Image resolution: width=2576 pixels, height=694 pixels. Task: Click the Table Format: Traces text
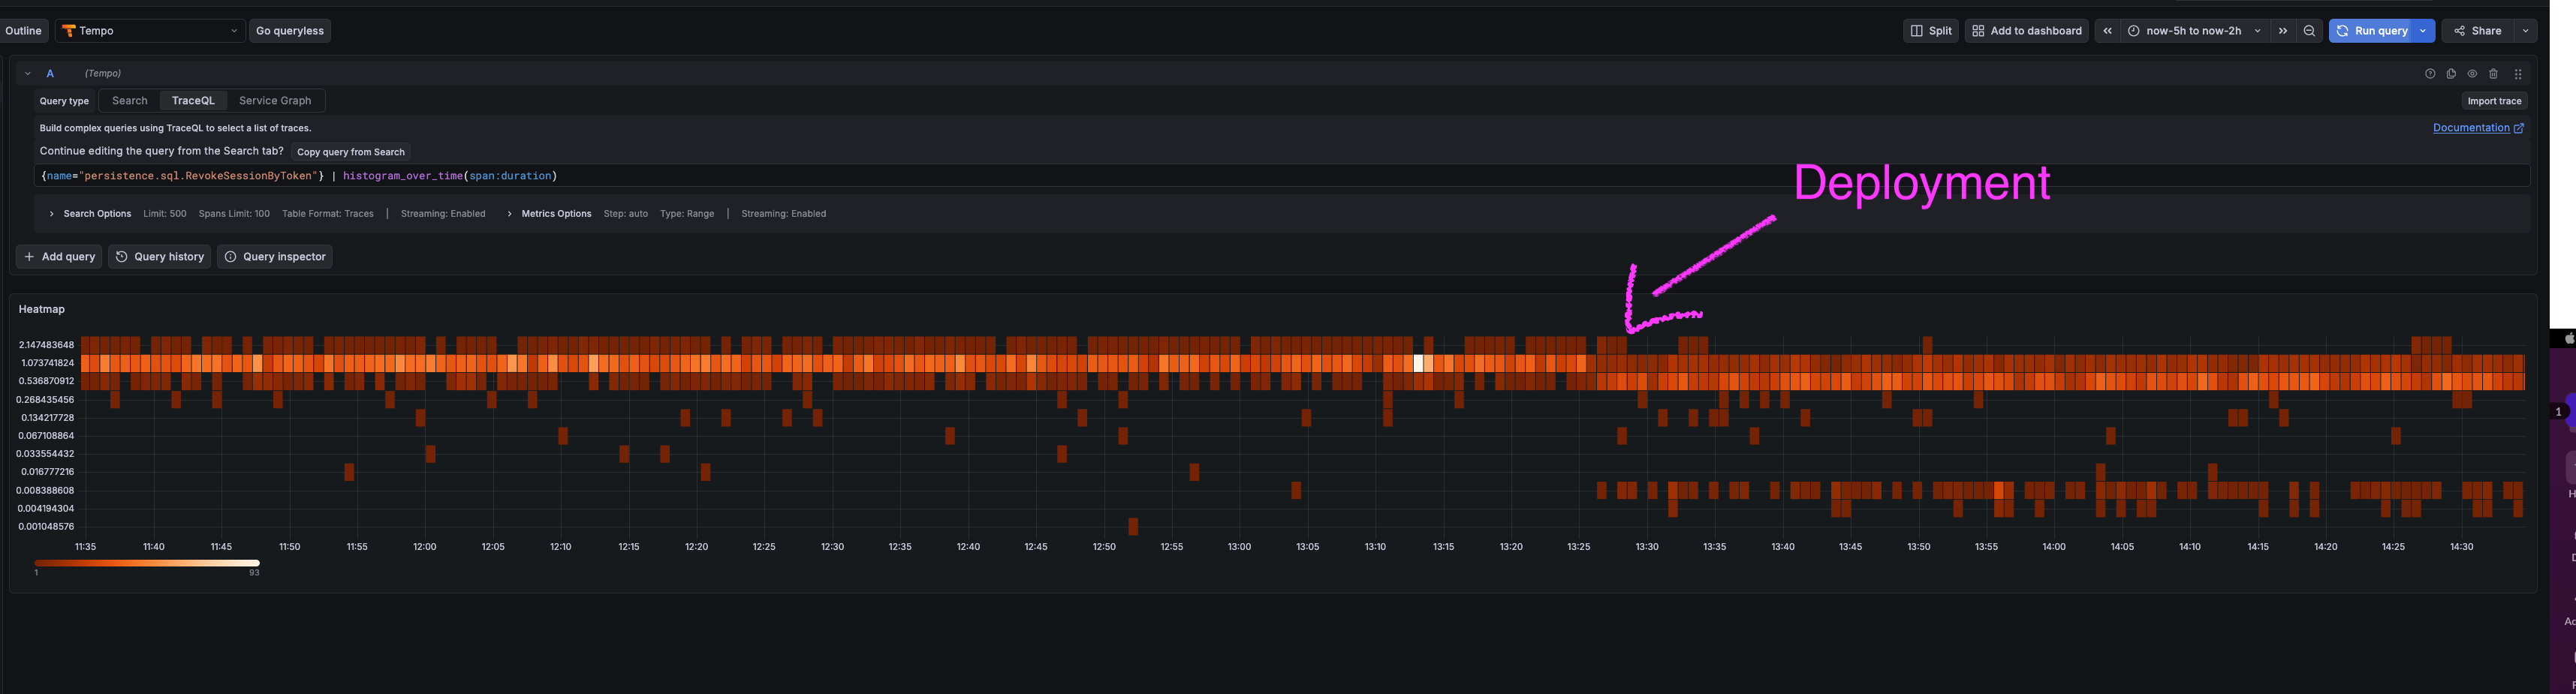[327, 214]
